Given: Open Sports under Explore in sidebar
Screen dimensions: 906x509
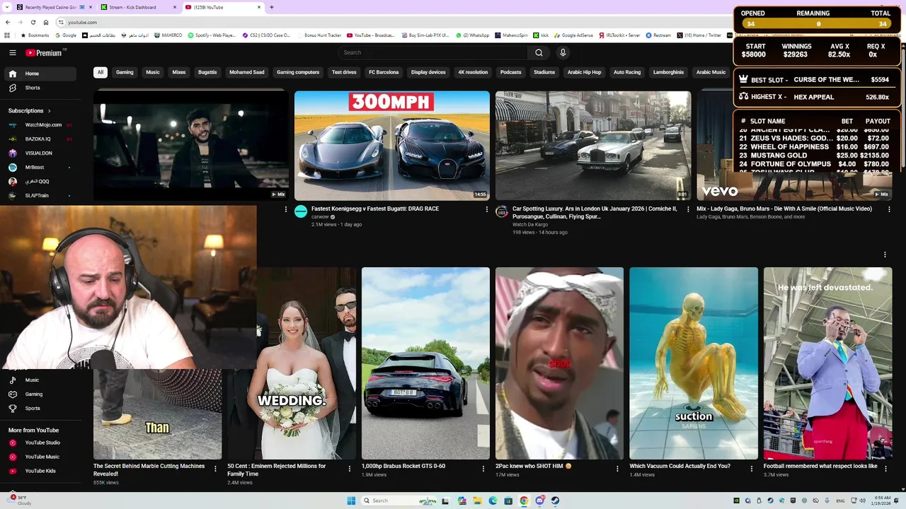Looking at the screenshot, I should (40, 409).
